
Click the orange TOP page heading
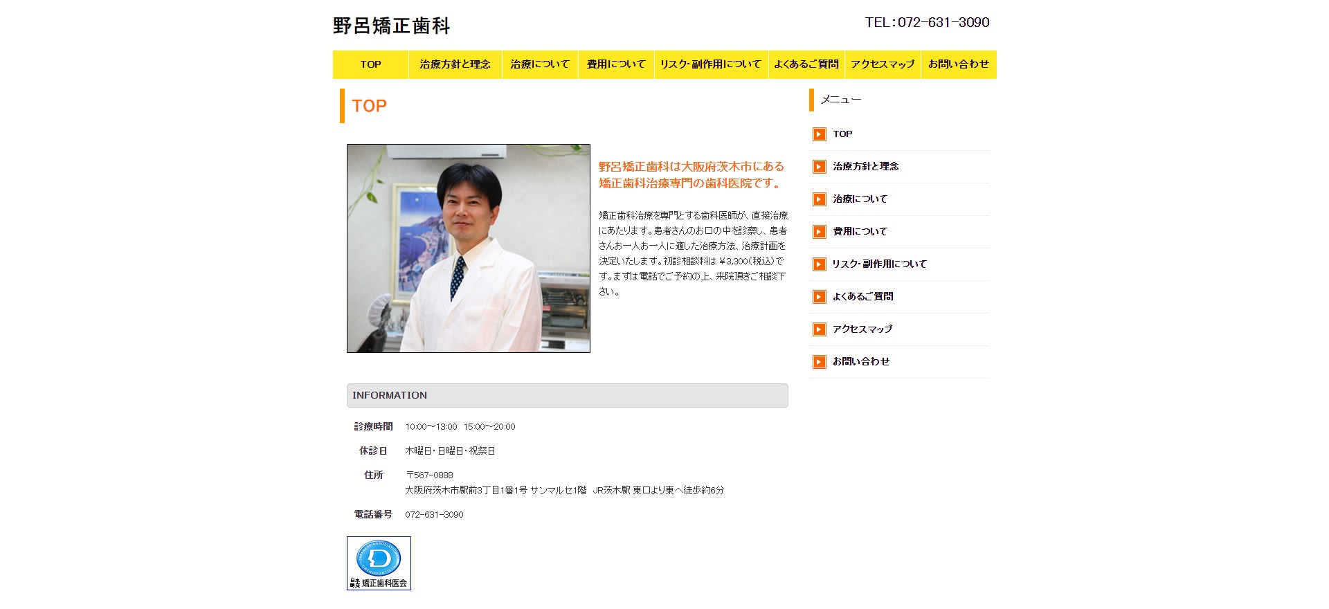pyautogui.click(x=369, y=106)
